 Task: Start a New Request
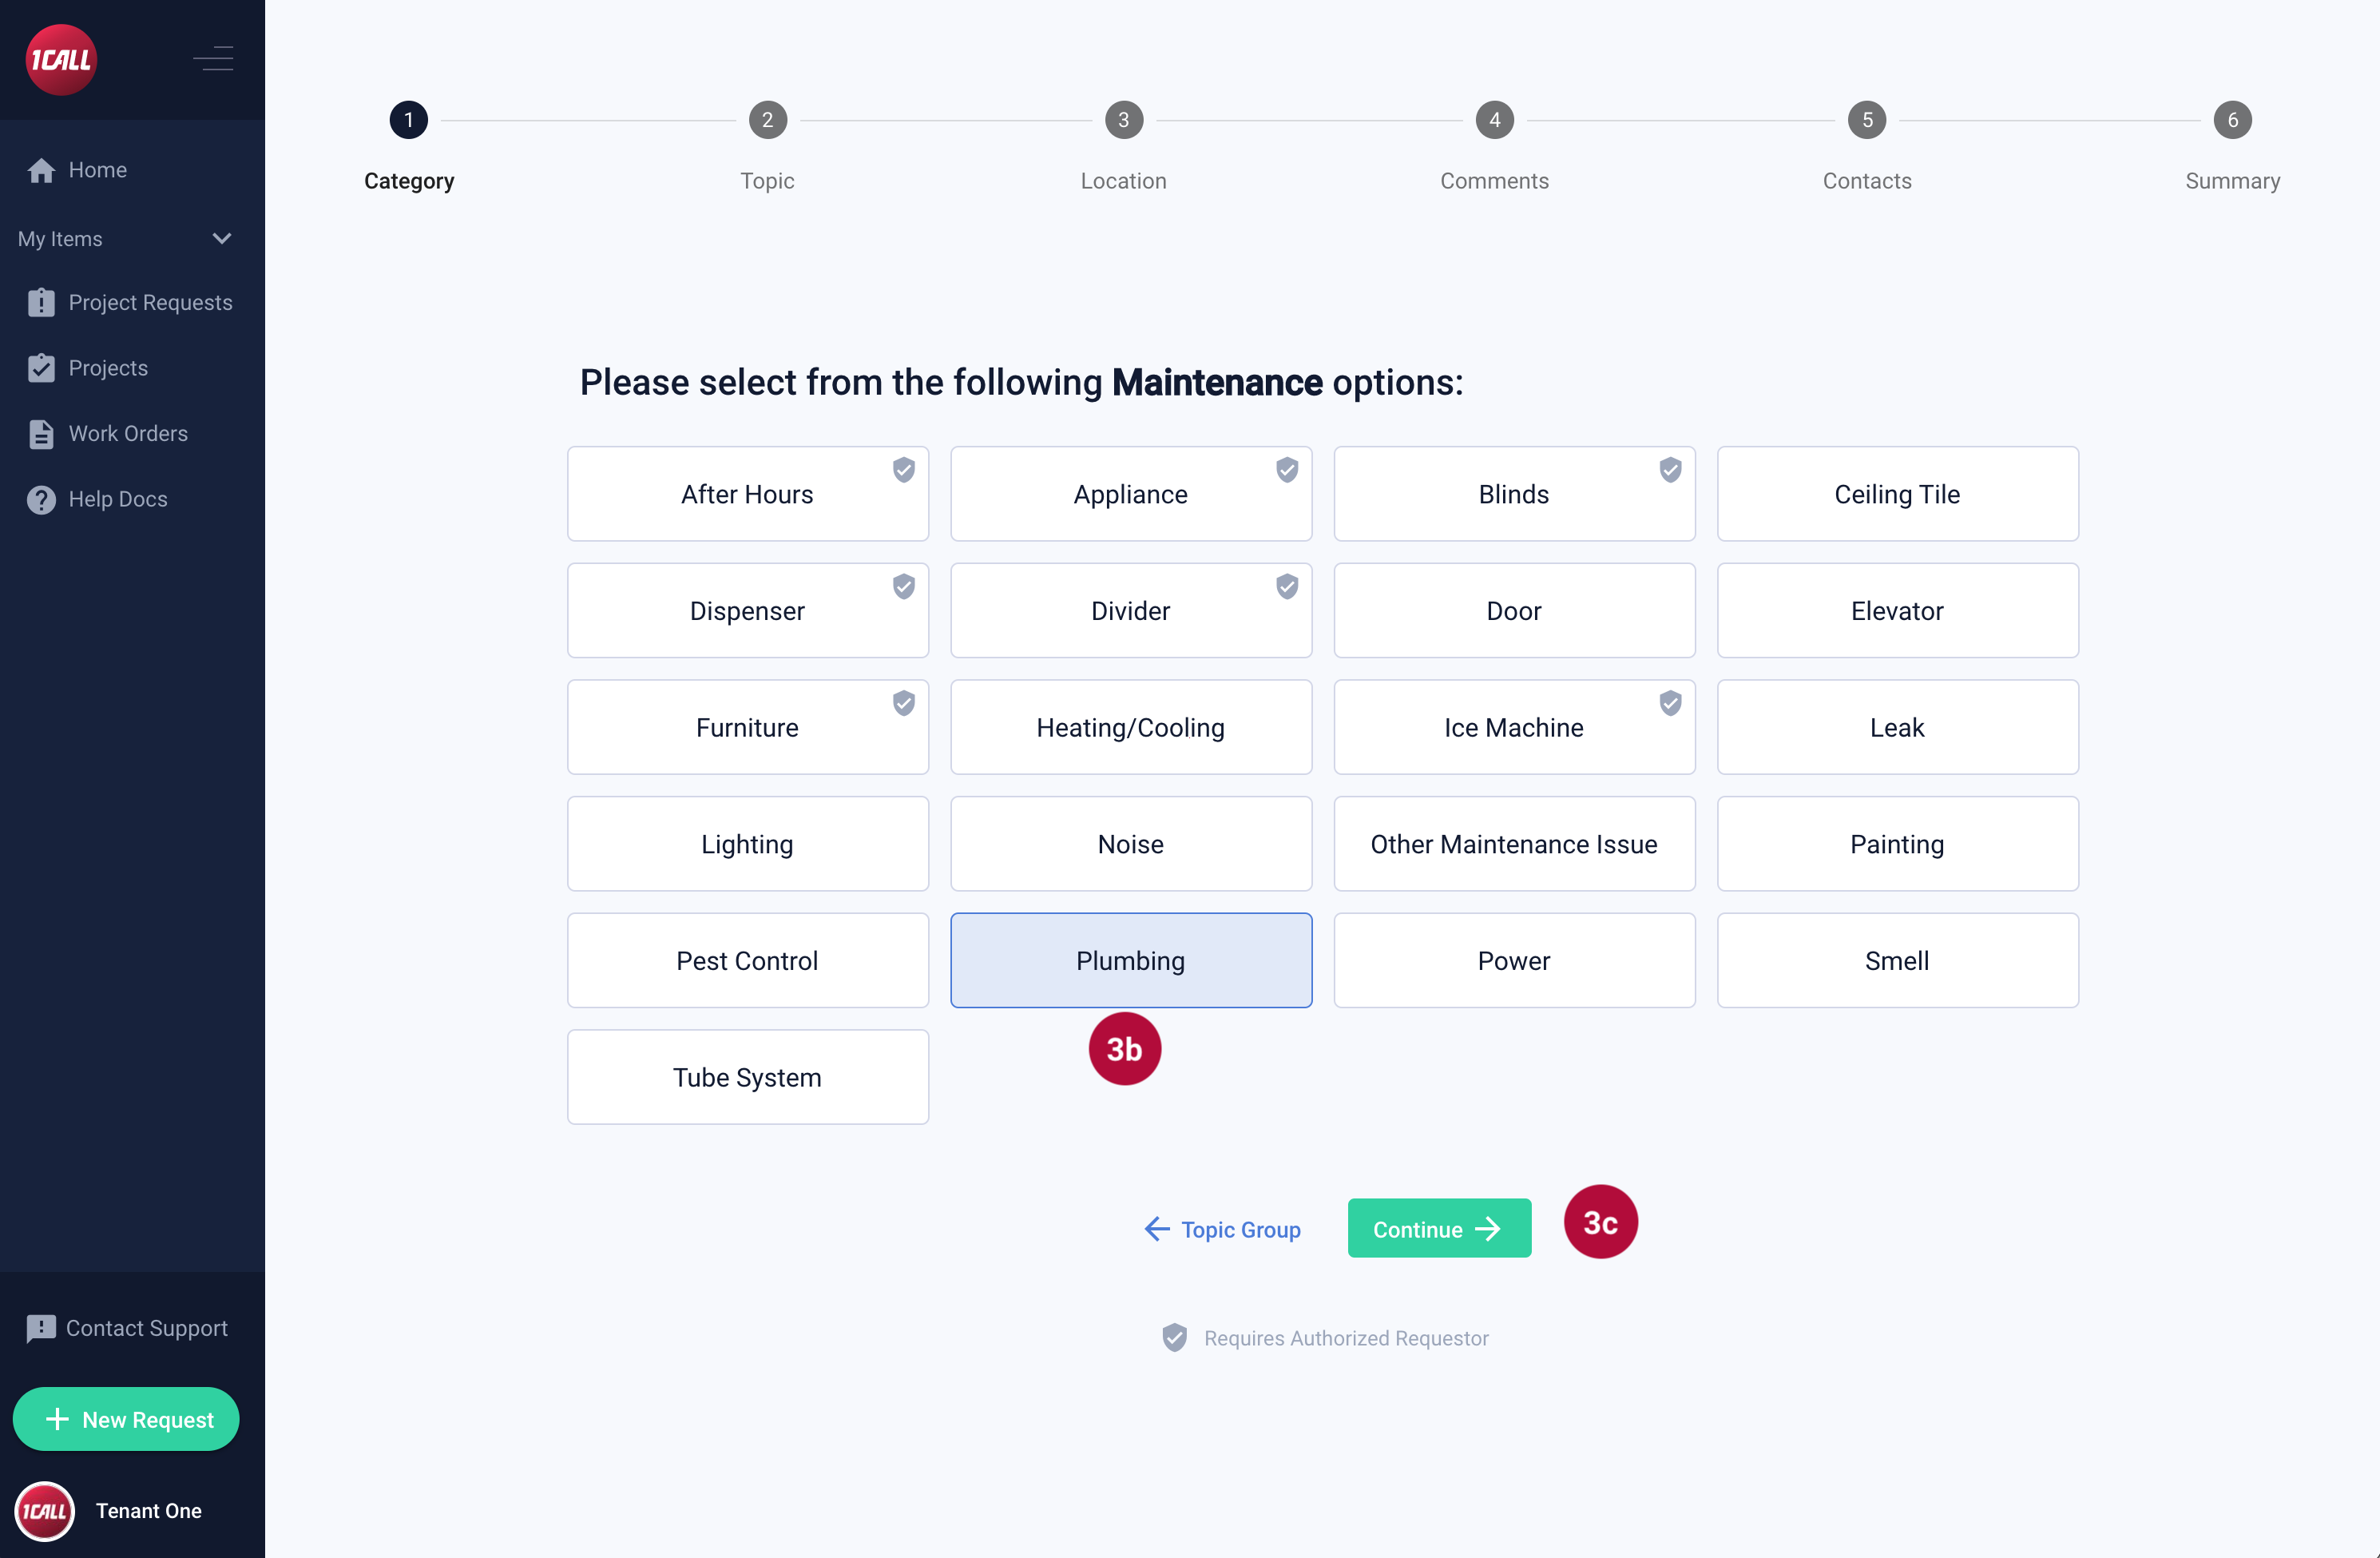126,1419
